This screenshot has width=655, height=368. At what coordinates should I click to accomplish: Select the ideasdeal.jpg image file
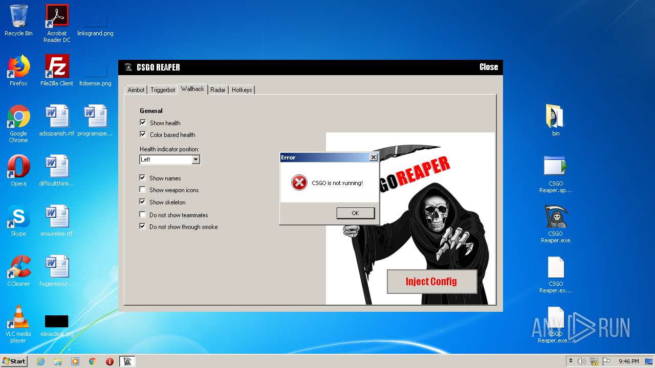pos(57,326)
